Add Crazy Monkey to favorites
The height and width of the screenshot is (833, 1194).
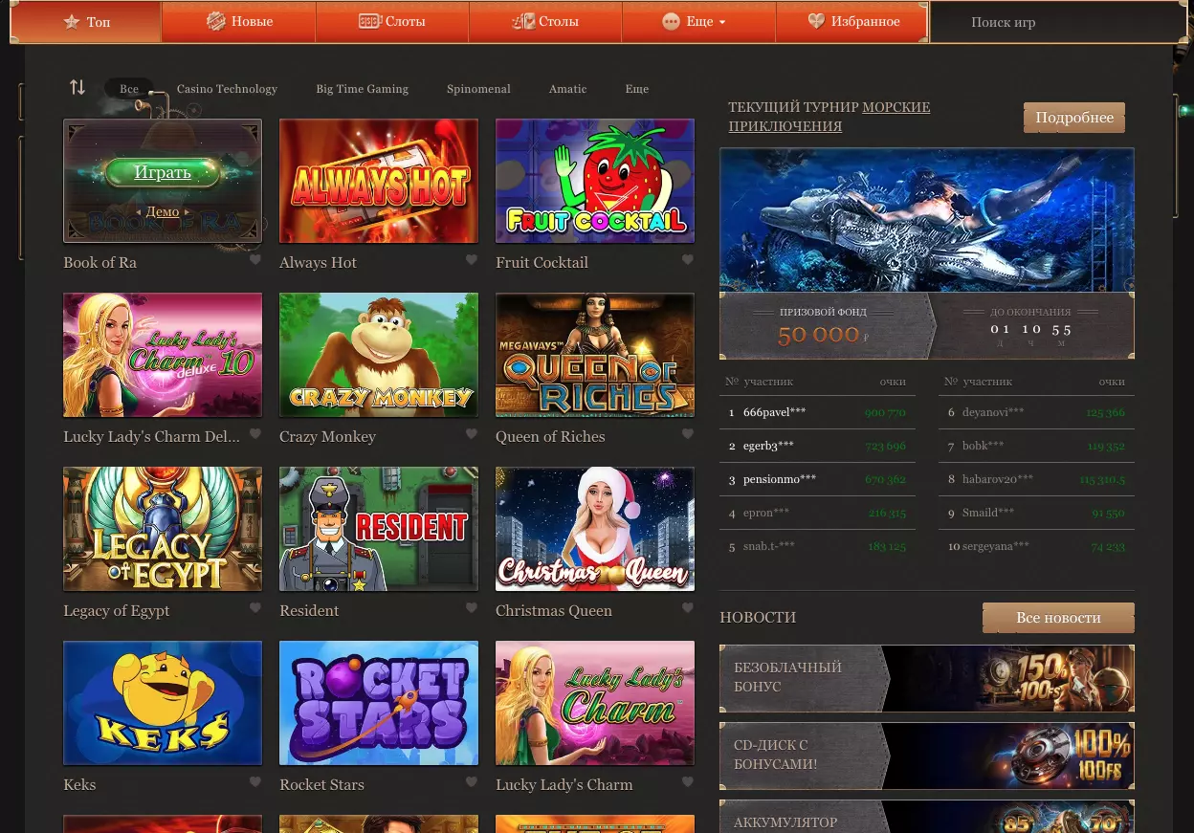point(472,433)
